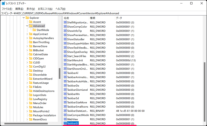The image size is (207, 126).
Task: Click the Desktop folder icon in tree
Action: pos(31,71)
